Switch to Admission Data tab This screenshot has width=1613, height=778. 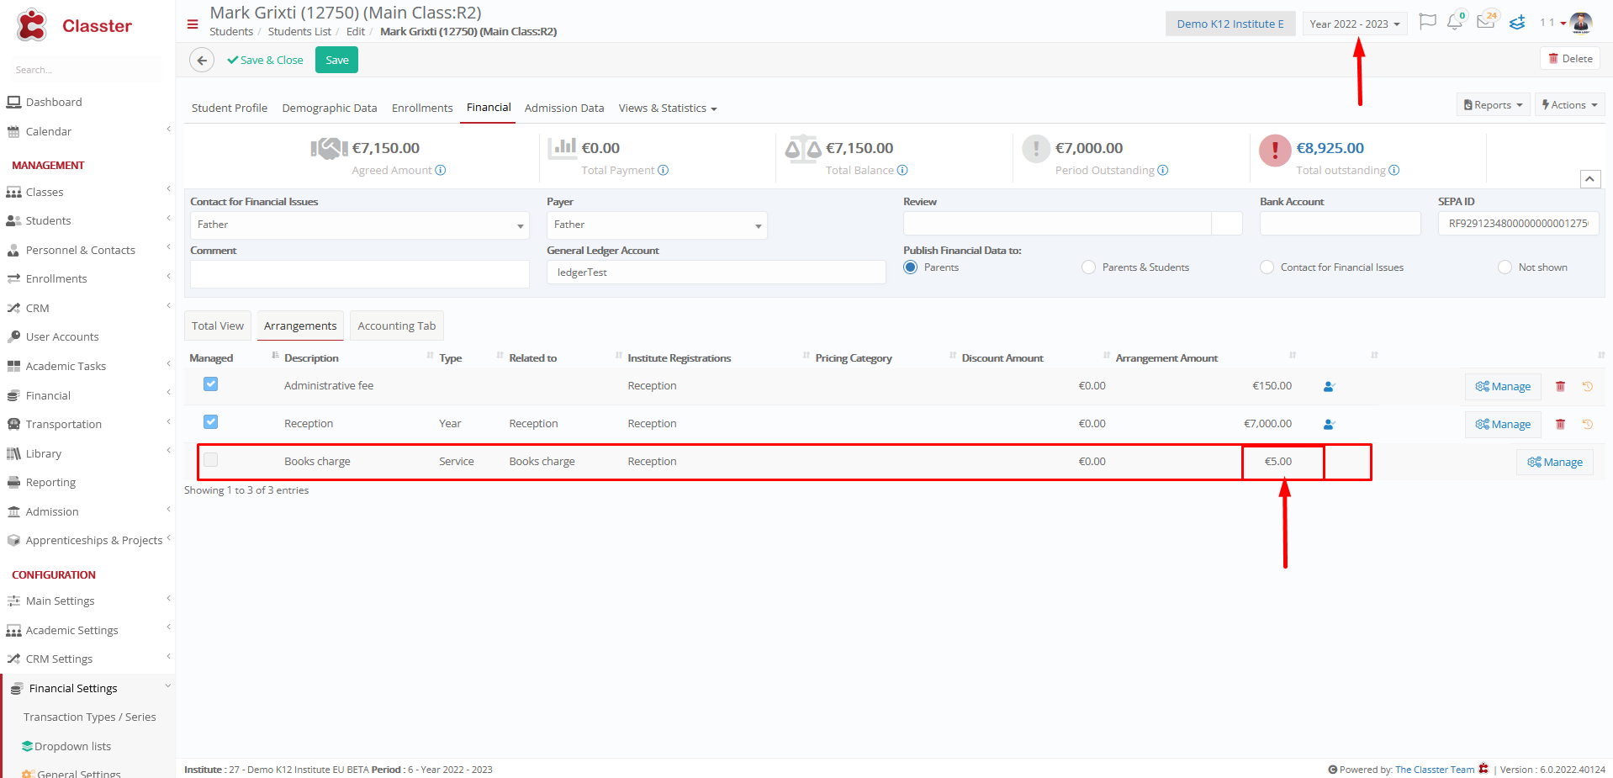point(564,108)
